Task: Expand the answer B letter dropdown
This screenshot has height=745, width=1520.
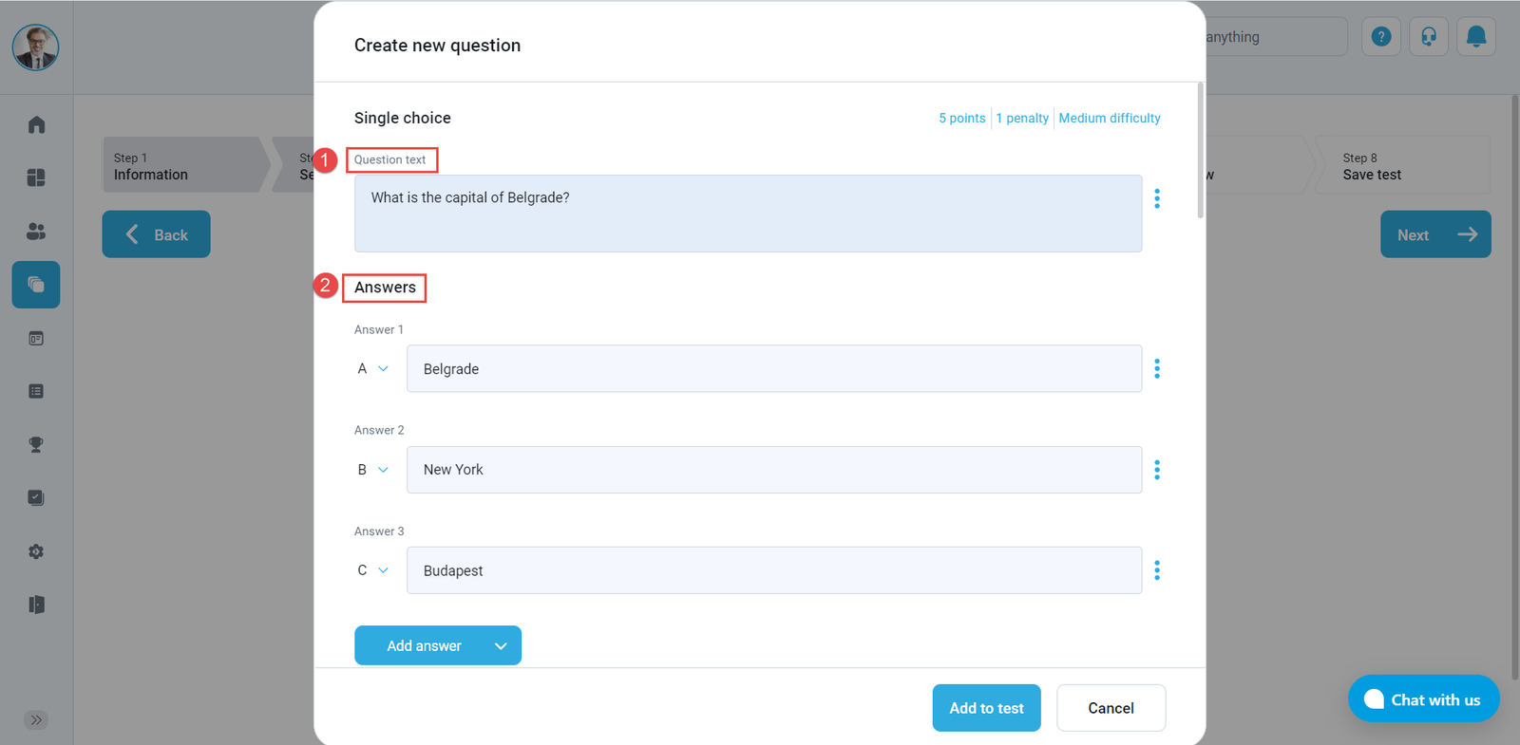Action: [x=372, y=470]
